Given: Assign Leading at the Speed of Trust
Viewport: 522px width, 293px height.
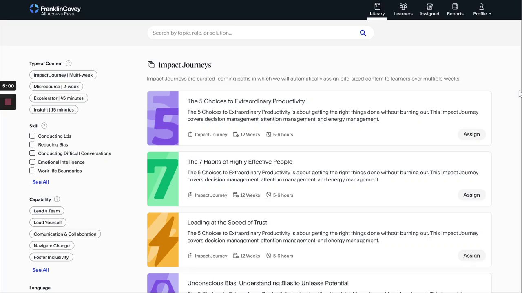Looking at the screenshot, I should click(x=471, y=256).
